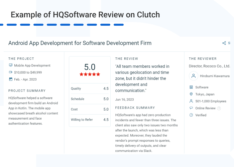Click the question mark help icon by Online Review
This screenshot has height=167, width=234.
(219, 108)
